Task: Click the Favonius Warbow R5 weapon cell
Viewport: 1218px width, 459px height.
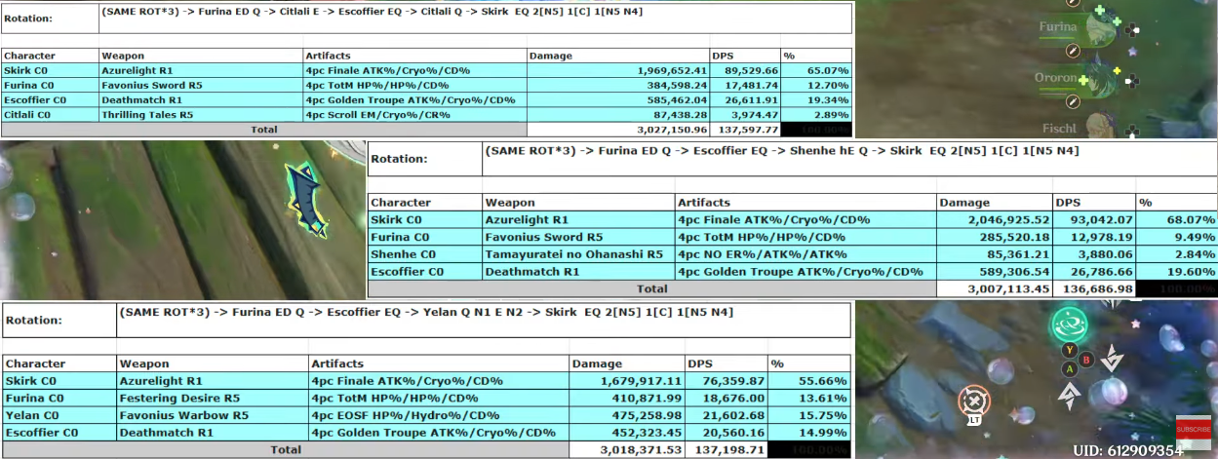Action: (x=213, y=415)
